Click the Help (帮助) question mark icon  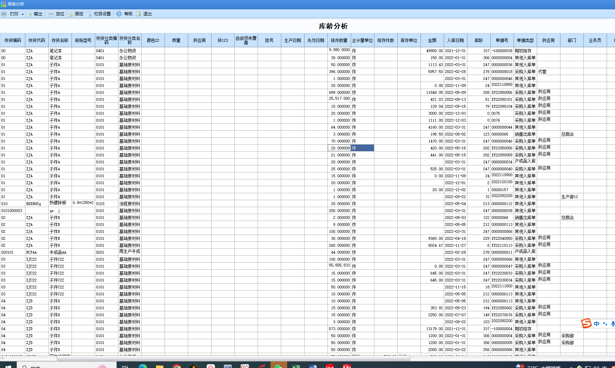coord(119,14)
